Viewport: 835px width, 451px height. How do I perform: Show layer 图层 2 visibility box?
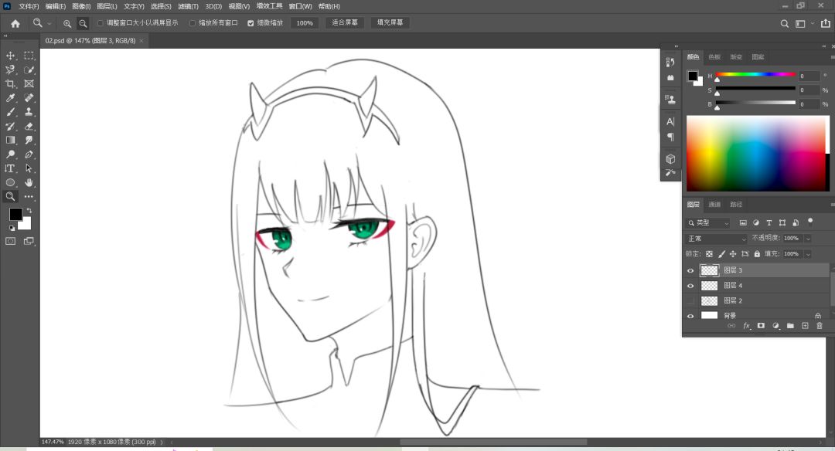690,300
